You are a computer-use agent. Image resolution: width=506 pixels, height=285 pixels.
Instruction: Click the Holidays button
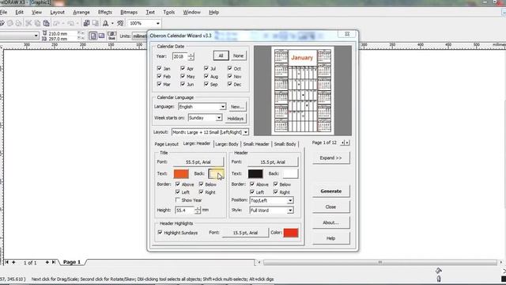click(236, 119)
